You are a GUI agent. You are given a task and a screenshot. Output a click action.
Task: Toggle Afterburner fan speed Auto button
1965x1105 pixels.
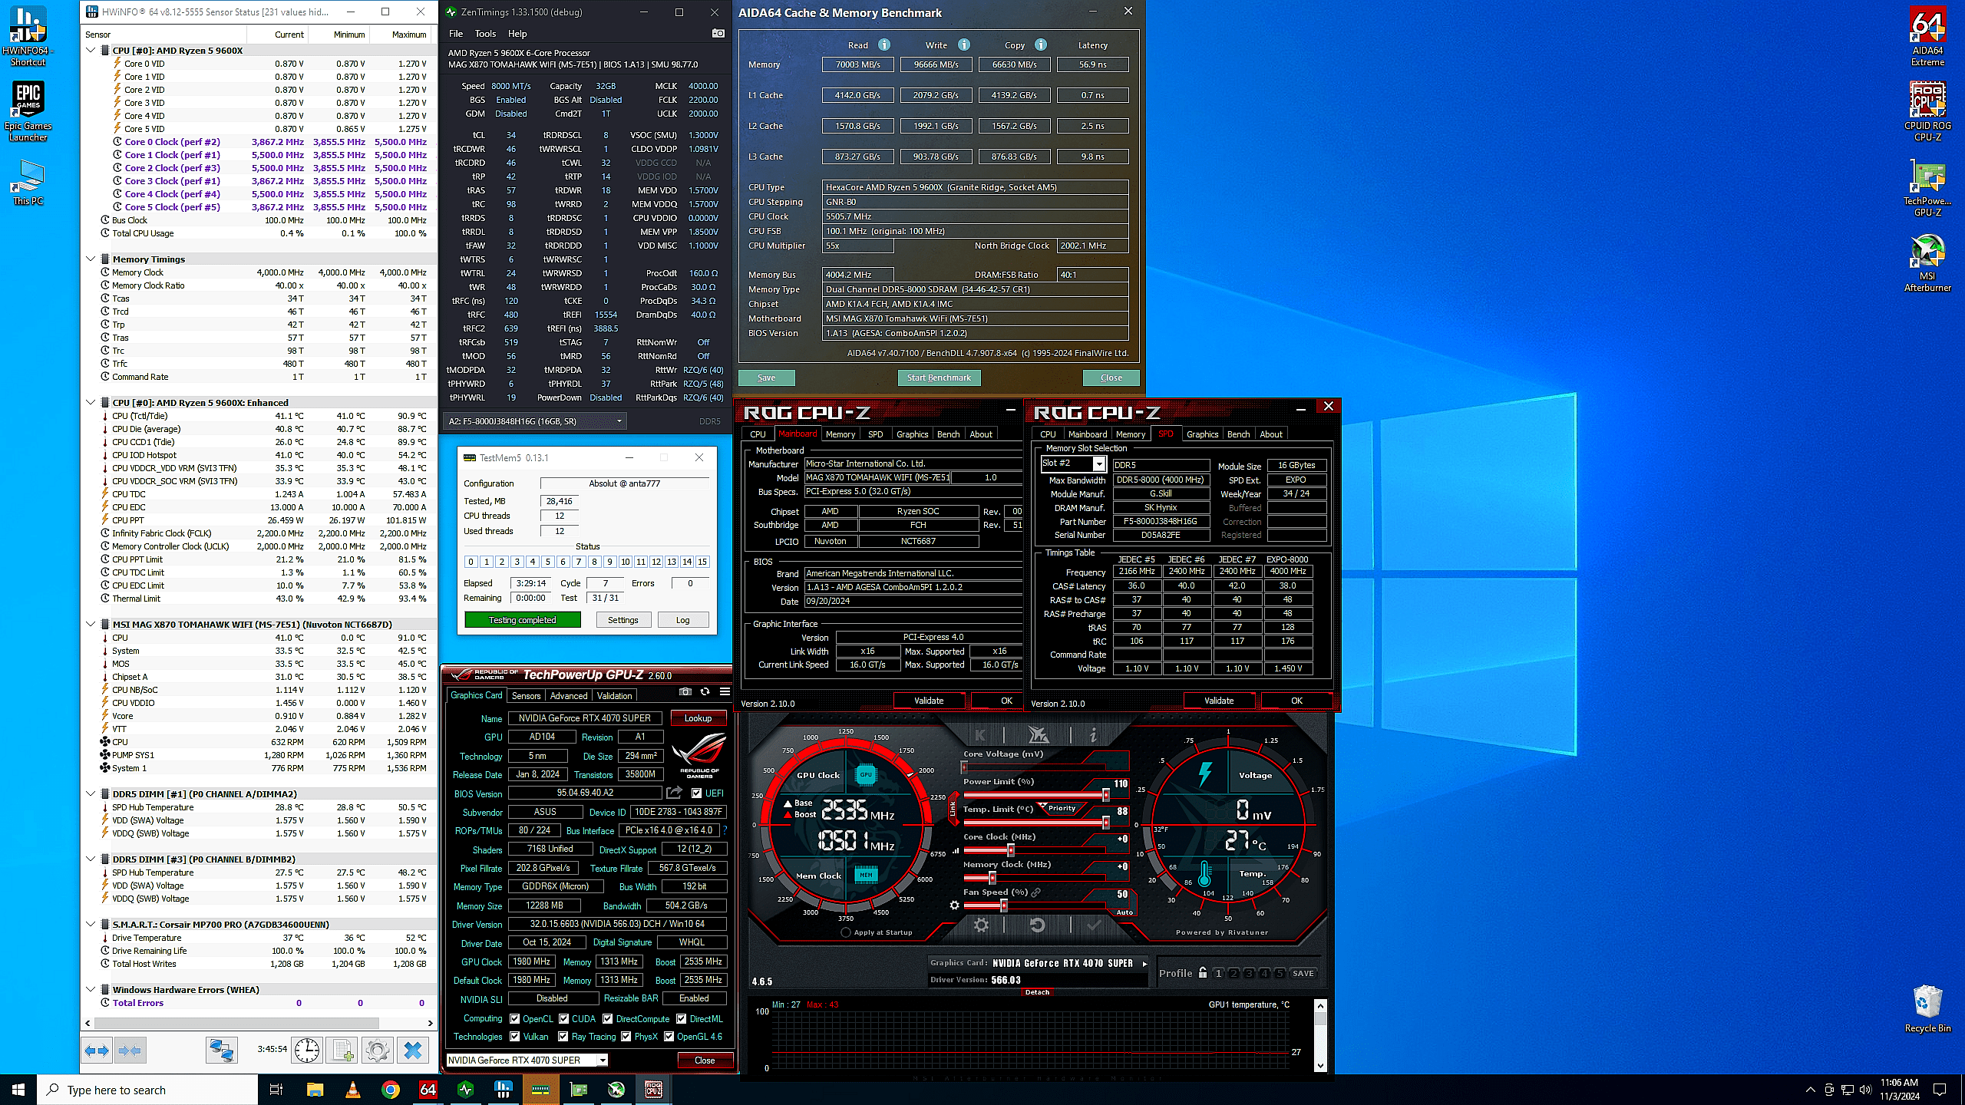pyautogui.click(x=1124, y=912)
